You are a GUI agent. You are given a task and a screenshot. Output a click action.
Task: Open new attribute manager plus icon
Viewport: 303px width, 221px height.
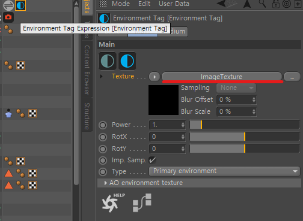tap(298, 4)
